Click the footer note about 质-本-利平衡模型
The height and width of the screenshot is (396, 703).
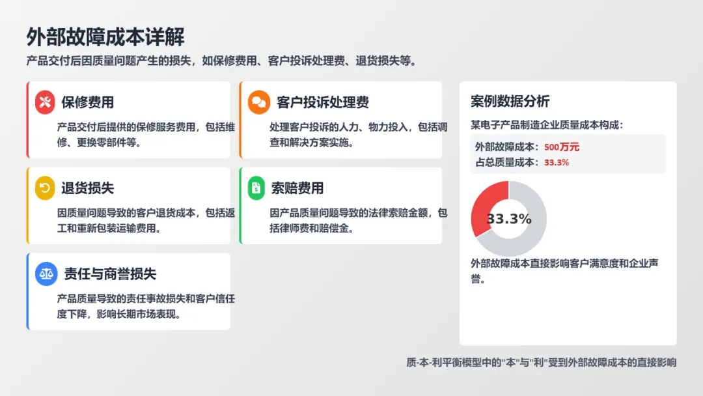541,363
